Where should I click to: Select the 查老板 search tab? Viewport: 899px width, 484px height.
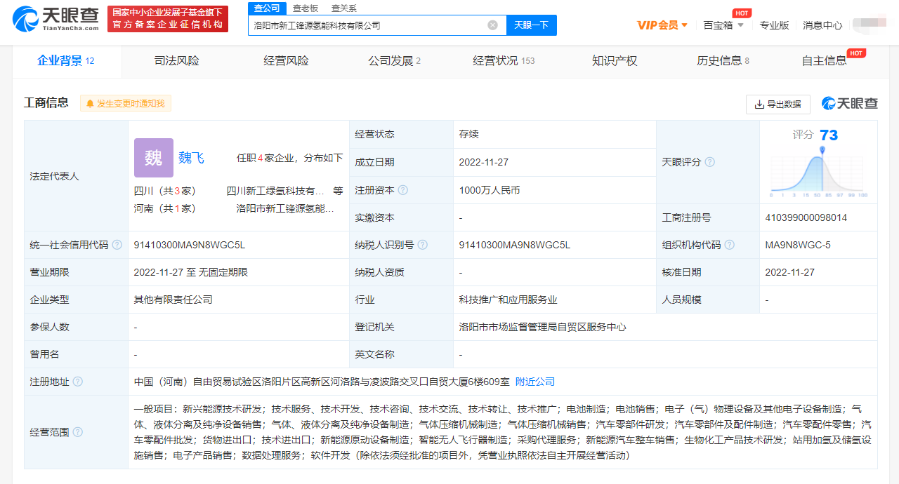tap(306, 8)
